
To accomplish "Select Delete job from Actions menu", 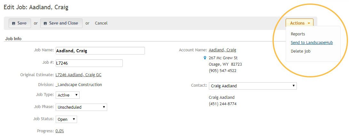I will click(x=300, y=51).
